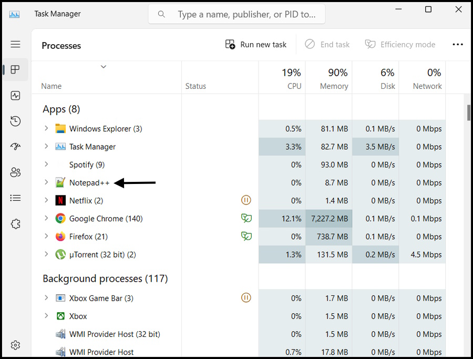Screen dimensions: 473x359
Task: Click the suspended icon beside Xbox Game Bar
Action: click(246, 298)
